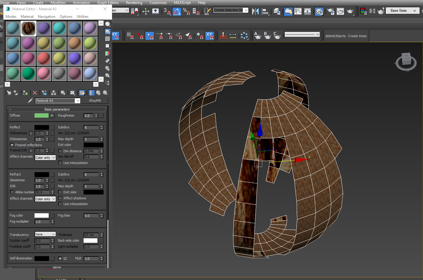Image resolution: width=423 pixels, height=280 pixels.
Task: Uncheck GI under Self-illumination
Action: pos(60,258)
